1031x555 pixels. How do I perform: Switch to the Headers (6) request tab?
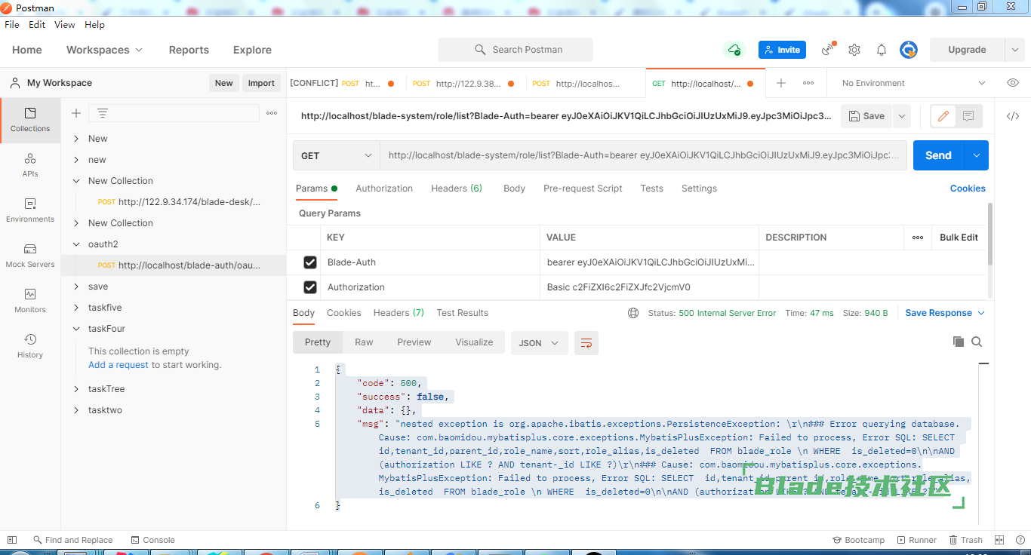click(x=457, y=189)
